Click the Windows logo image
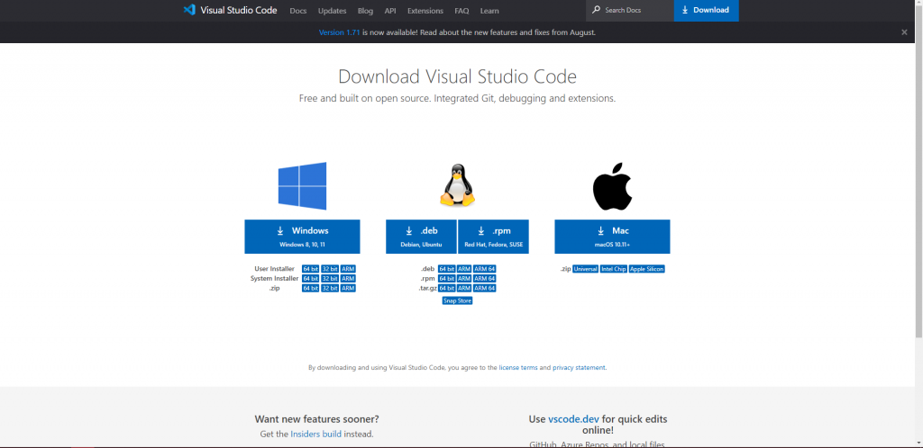 click(302, 186)
